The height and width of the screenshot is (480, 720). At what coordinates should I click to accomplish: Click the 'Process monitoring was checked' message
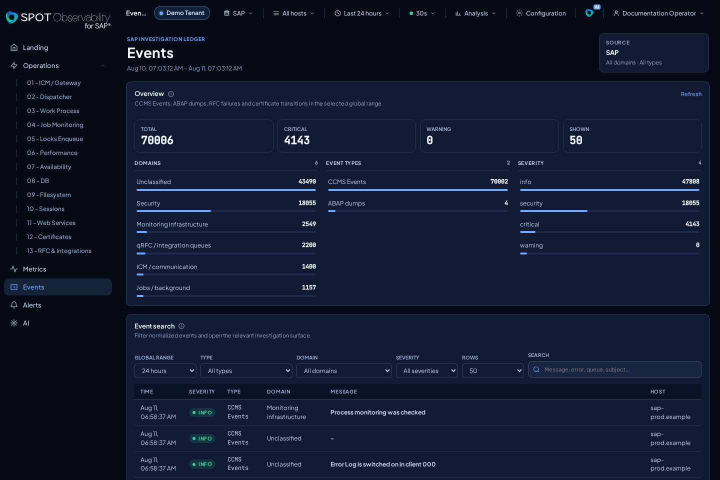coord(378,412)
